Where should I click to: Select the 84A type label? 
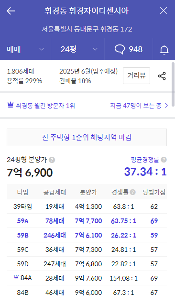pos(26,278)
